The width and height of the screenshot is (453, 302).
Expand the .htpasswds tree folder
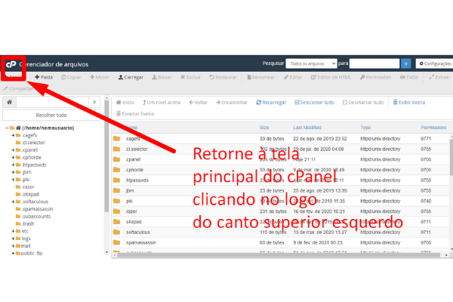point(13,165)
